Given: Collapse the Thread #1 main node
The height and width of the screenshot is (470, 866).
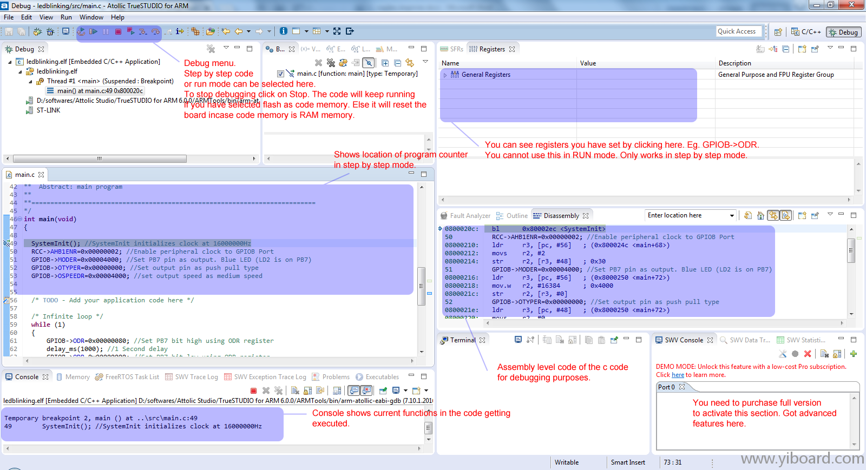Looking at the screenshot, I should [x=30, y=82].
